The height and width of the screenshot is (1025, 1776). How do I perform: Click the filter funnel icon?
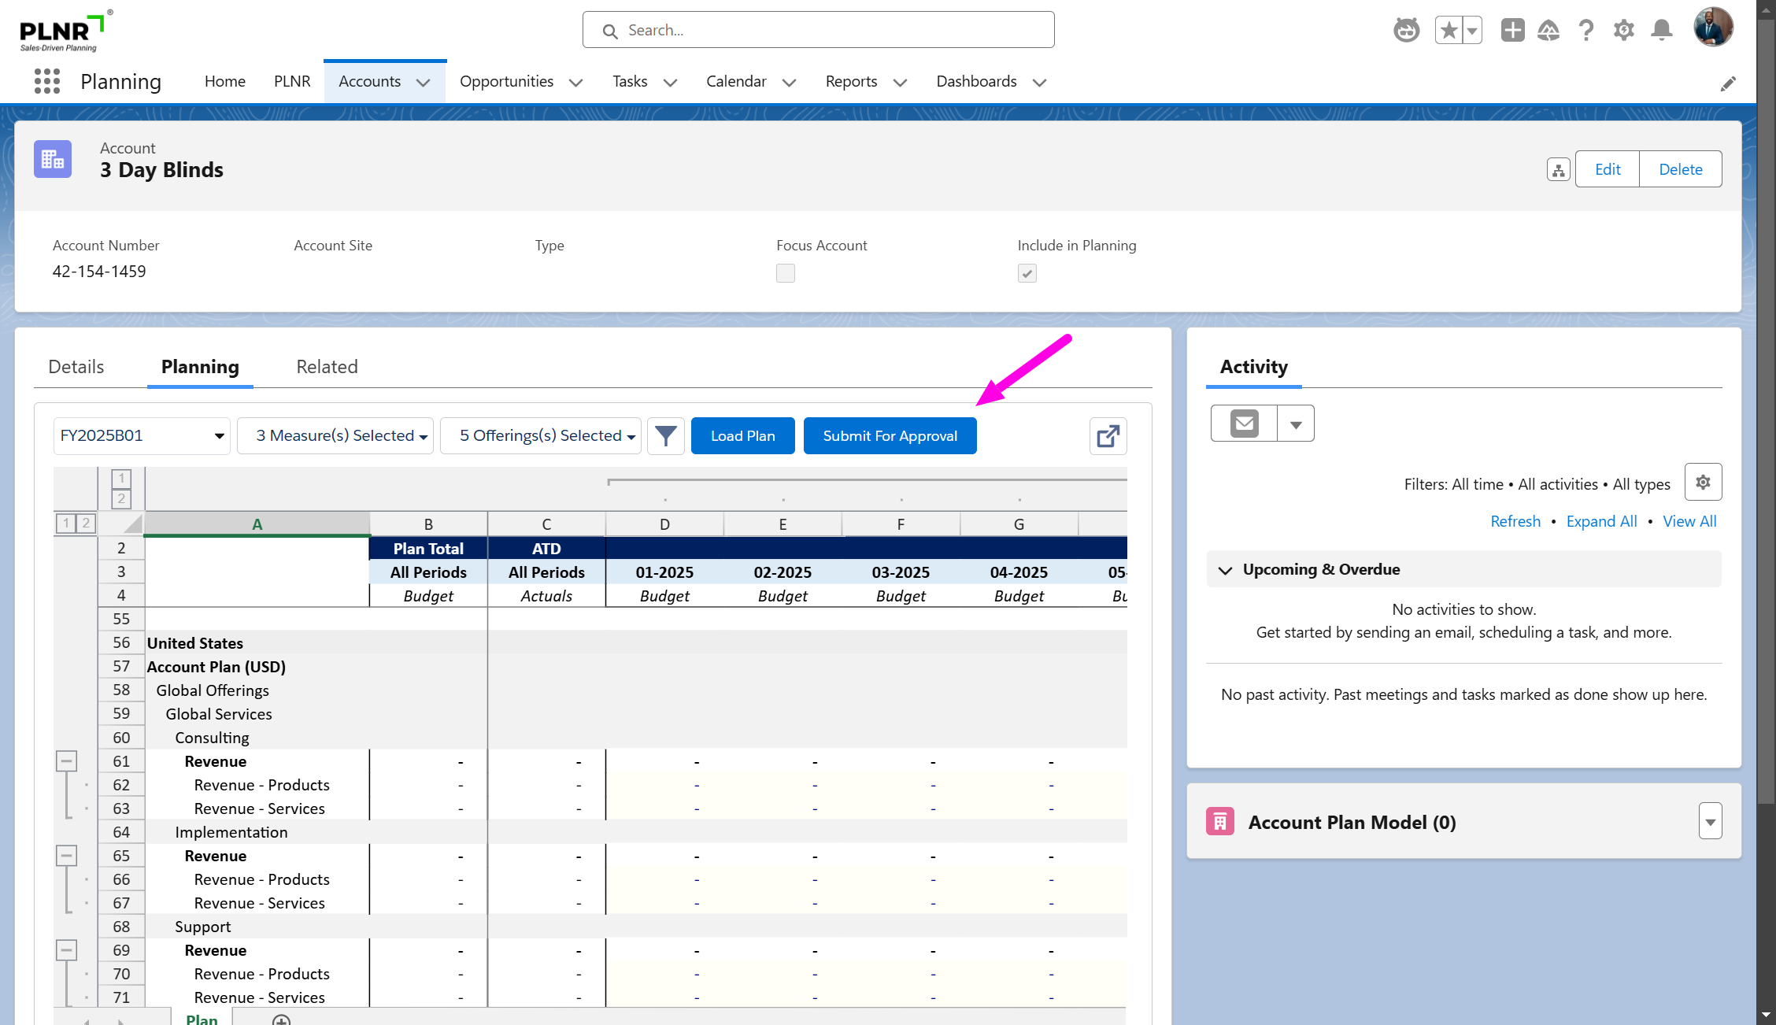pos(665,436)
